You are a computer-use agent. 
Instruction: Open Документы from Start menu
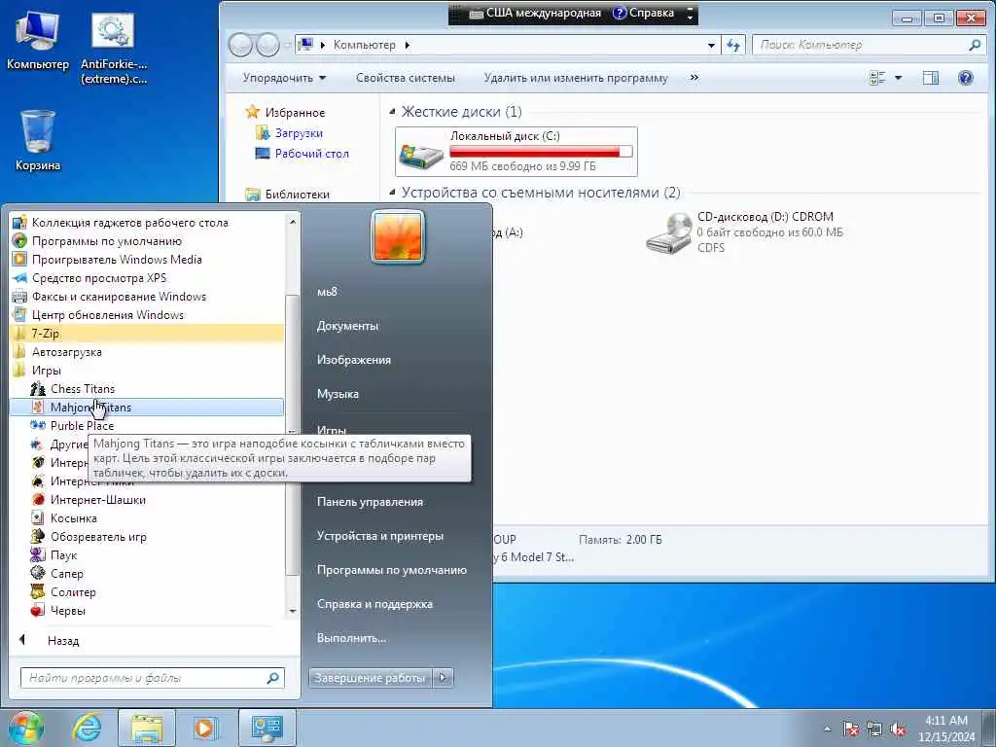347,326
